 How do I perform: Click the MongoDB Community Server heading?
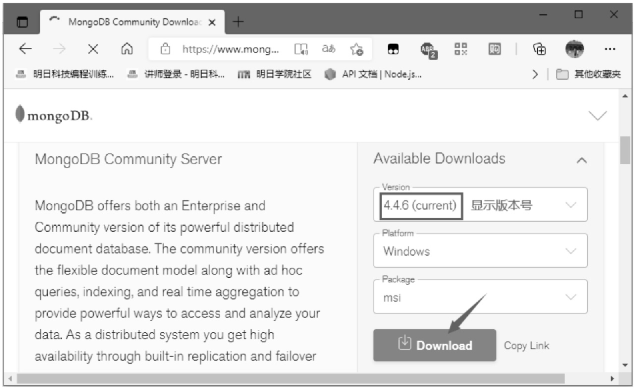point(128,159)
